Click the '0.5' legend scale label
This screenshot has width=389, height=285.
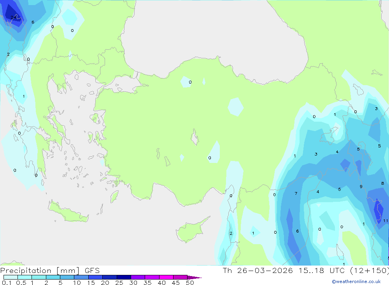tap(21, 283)
